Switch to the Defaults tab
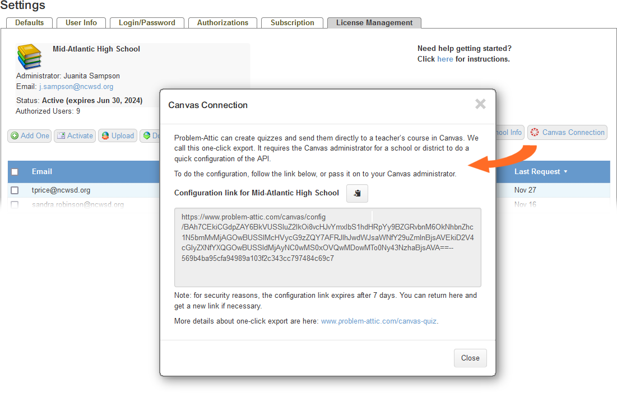Viewport: 617px width, 393px height. (x=30, y=23)
